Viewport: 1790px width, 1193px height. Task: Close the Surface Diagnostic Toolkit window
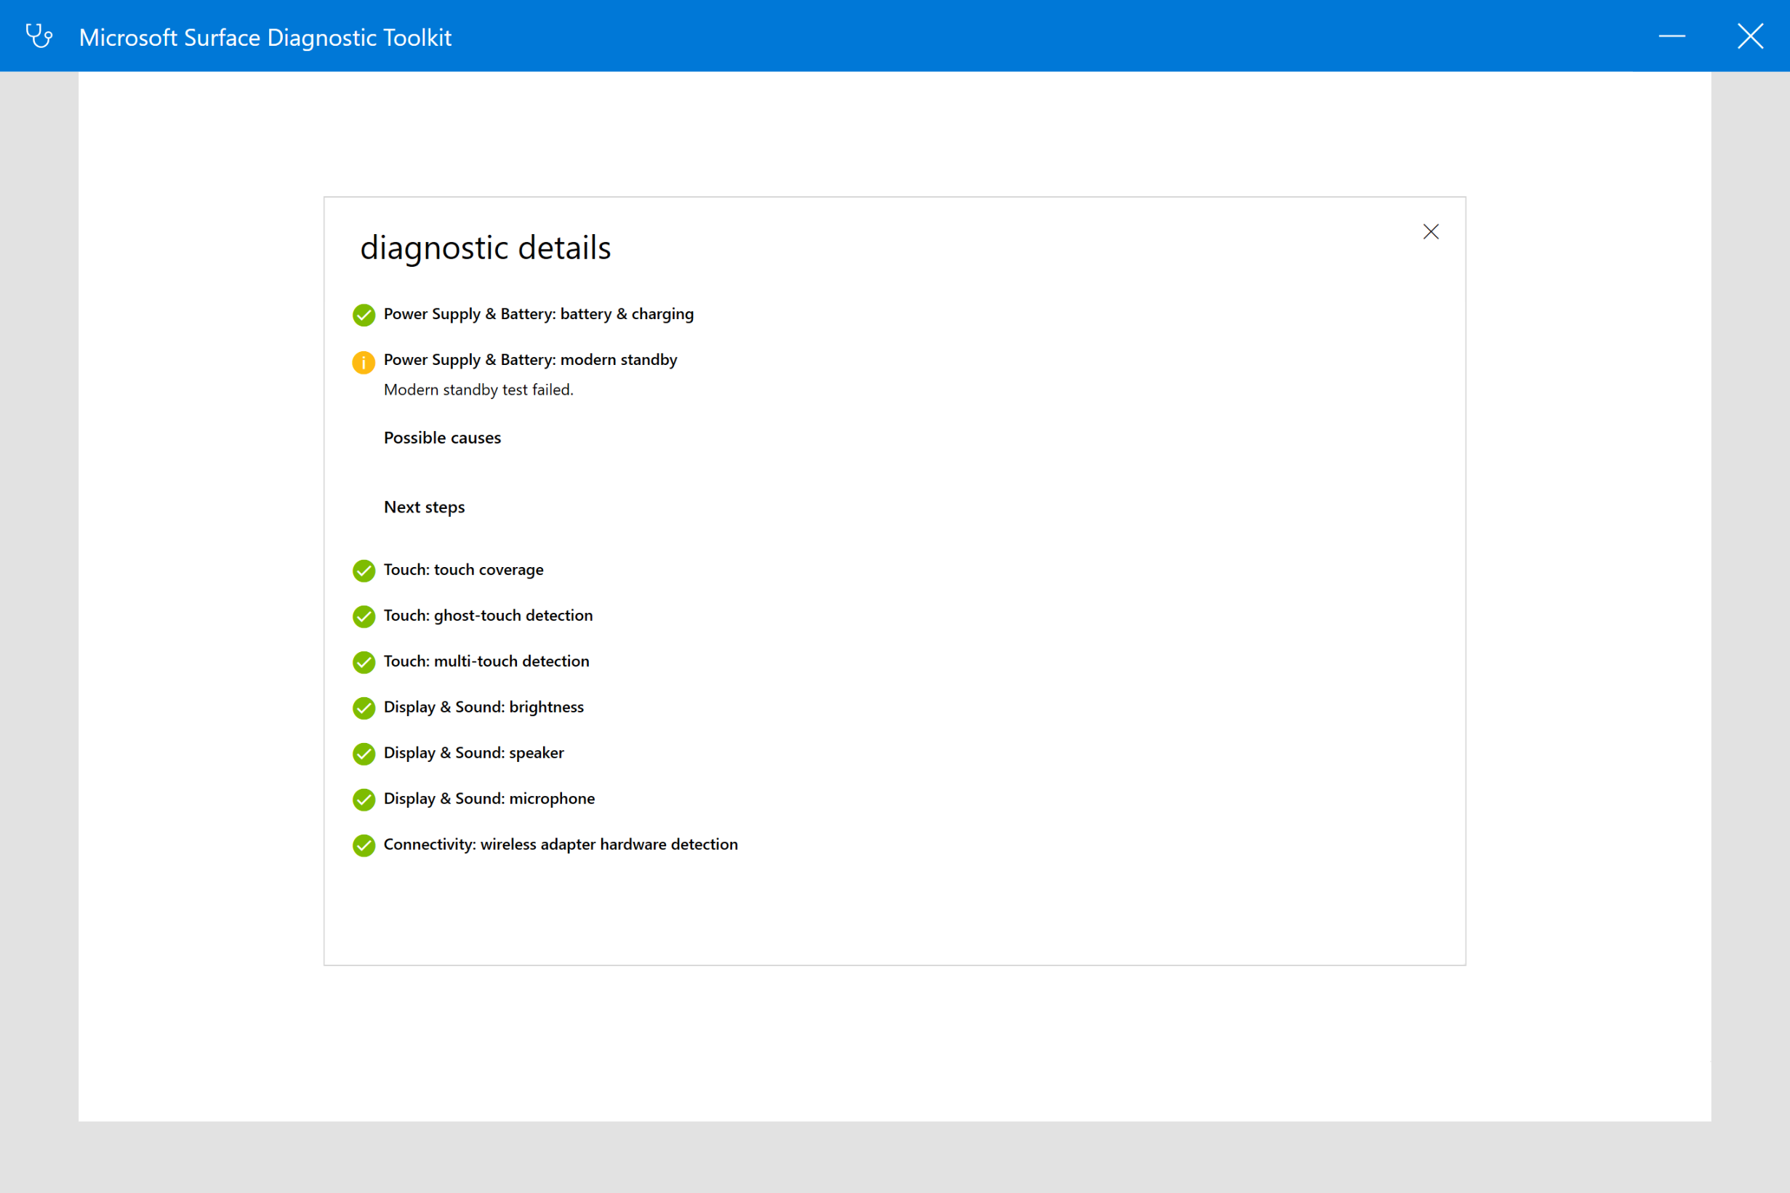(1750, 36)
